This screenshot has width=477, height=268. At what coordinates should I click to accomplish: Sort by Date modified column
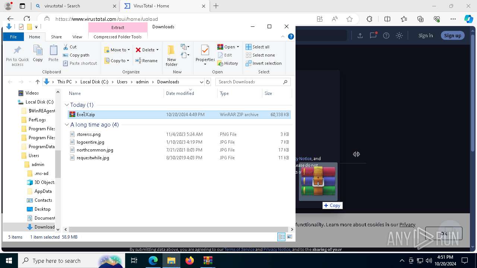190,93
